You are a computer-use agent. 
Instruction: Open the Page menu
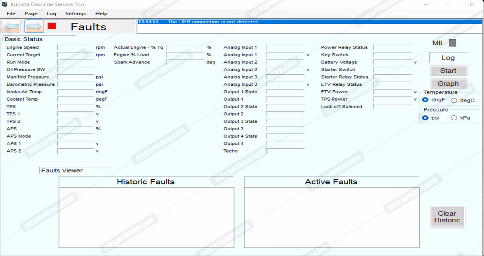[31, 13]
